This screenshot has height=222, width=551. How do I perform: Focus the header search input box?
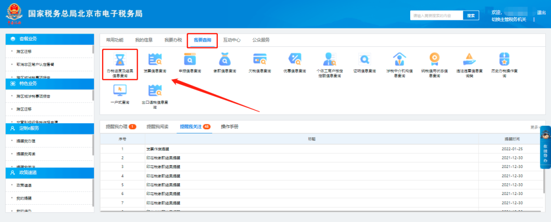pyautogui.click(x=436, y=15)
